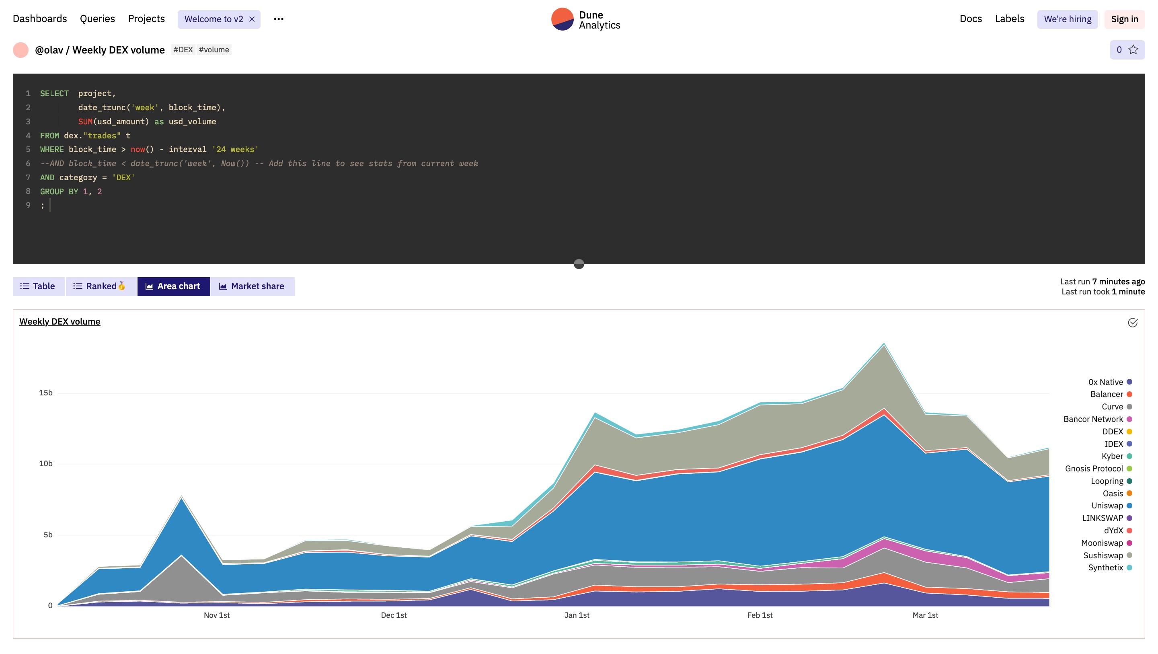The width and height of the screenshot is (1158, 654).
Task: Open Projects page
Action: pyautogui.click(x=146, y=19)
